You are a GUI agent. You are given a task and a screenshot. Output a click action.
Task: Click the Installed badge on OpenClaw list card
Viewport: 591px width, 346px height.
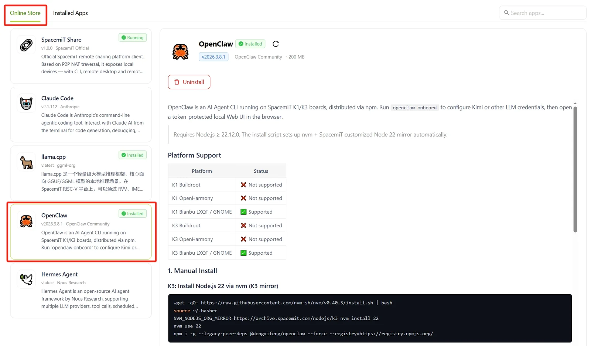133,214
